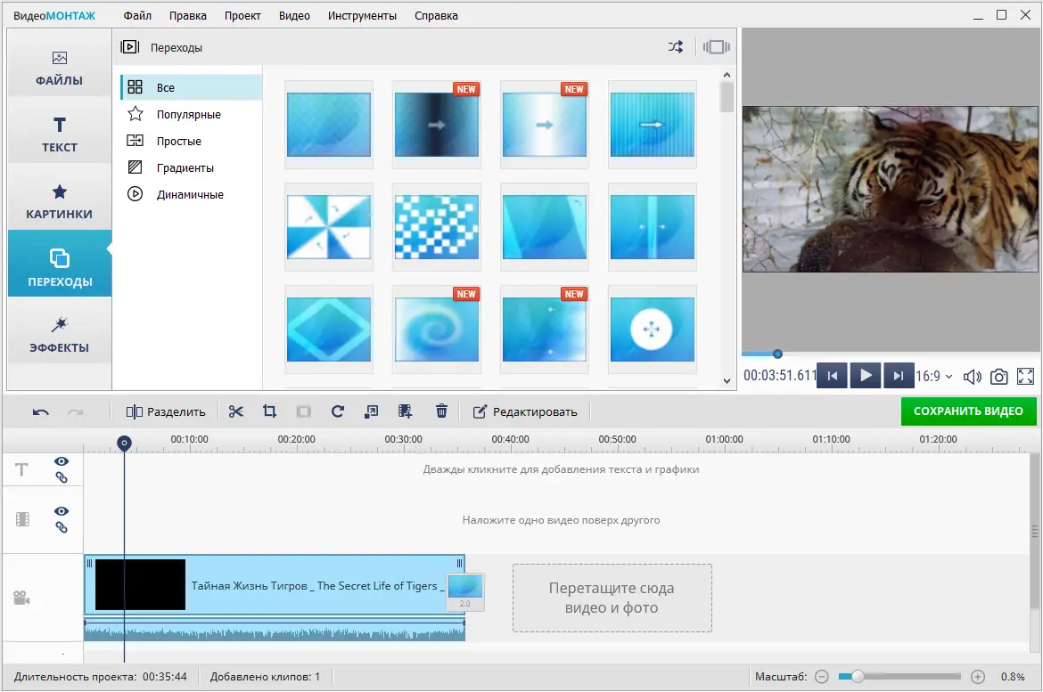Open the Видео menu
The width and height of the screenshot is (1043, 692).
[x=294, y=15]
